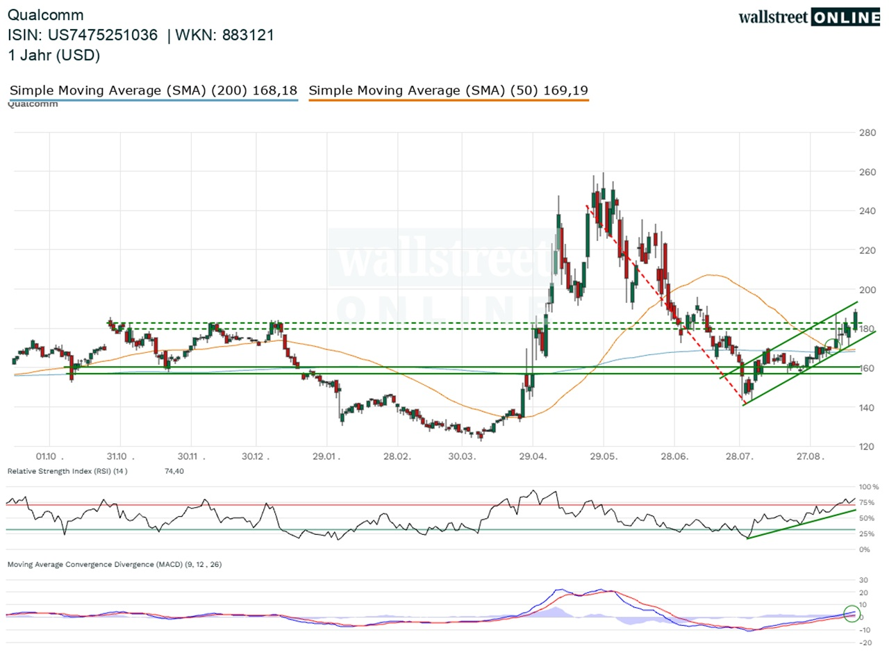Click the Simple Moving Average (200) legend label
Viewport: 889px width, 653px height.
[153, 90]
